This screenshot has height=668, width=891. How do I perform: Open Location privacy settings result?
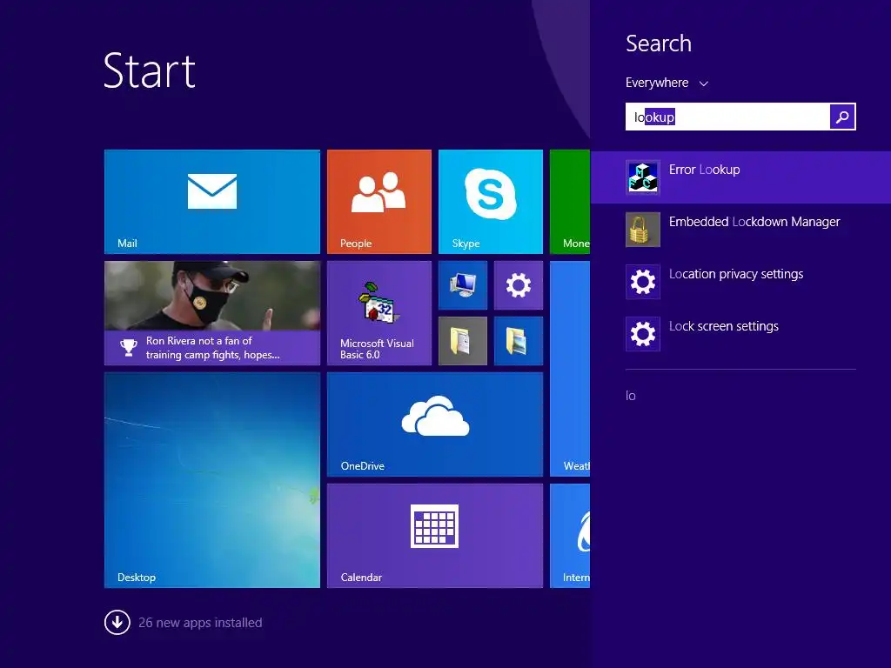coord(741,282)
